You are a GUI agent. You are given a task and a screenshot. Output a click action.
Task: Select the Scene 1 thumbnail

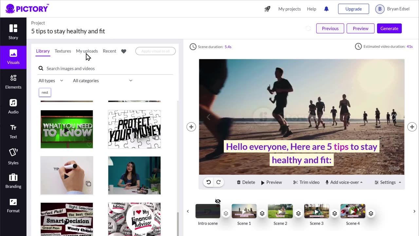(244, 211)
